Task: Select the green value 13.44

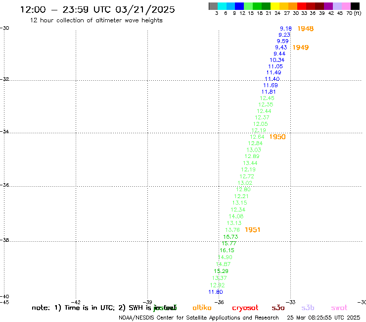Action: (x=250, y=163)
